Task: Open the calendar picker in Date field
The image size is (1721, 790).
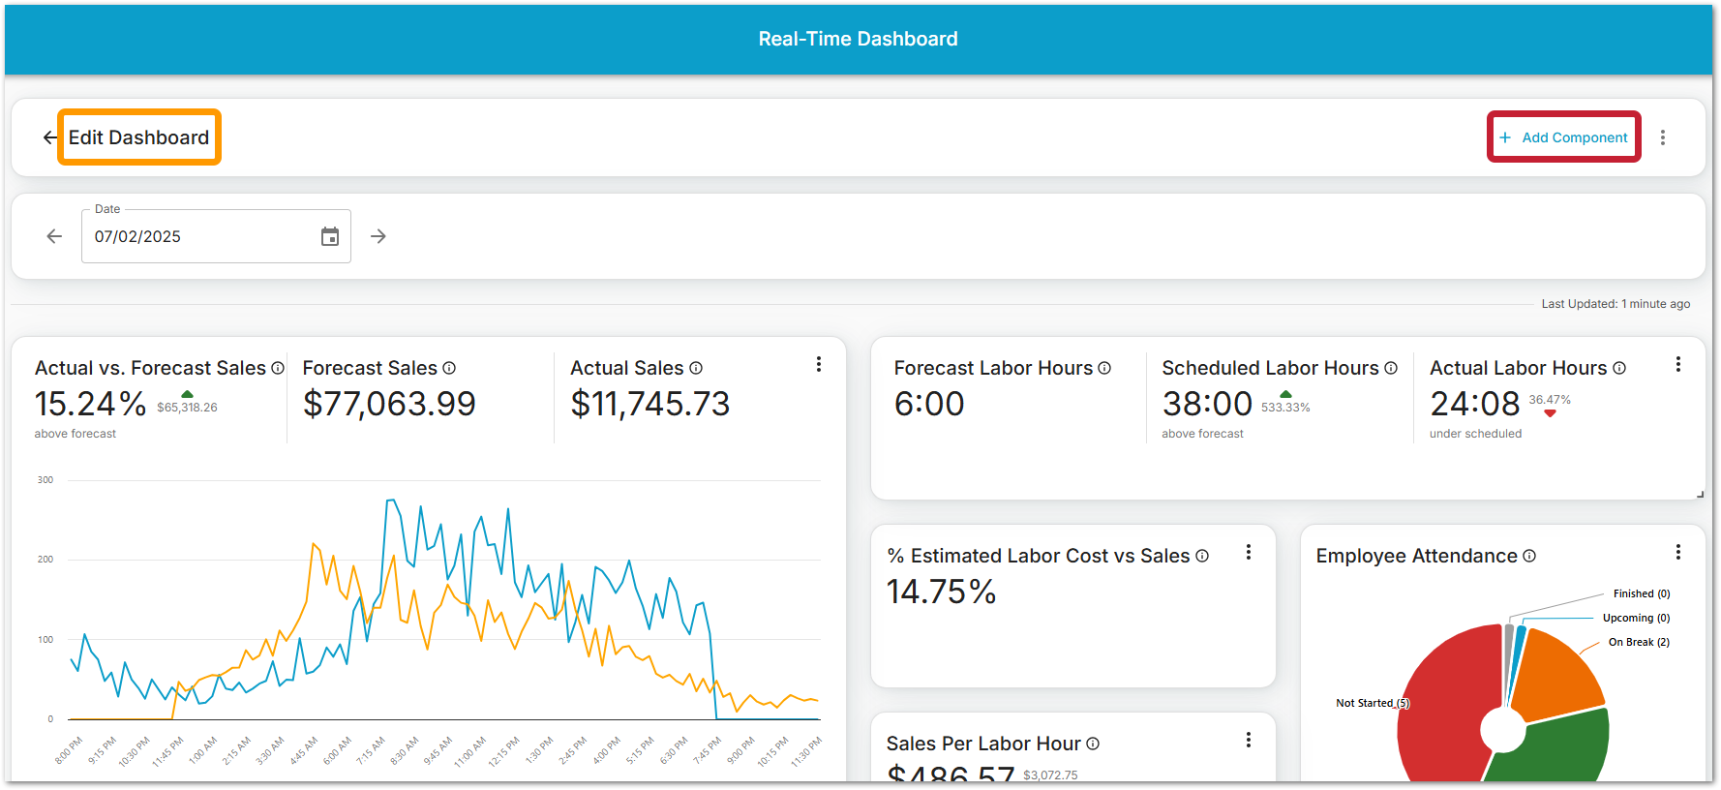Action: click(x=330, y=236)
